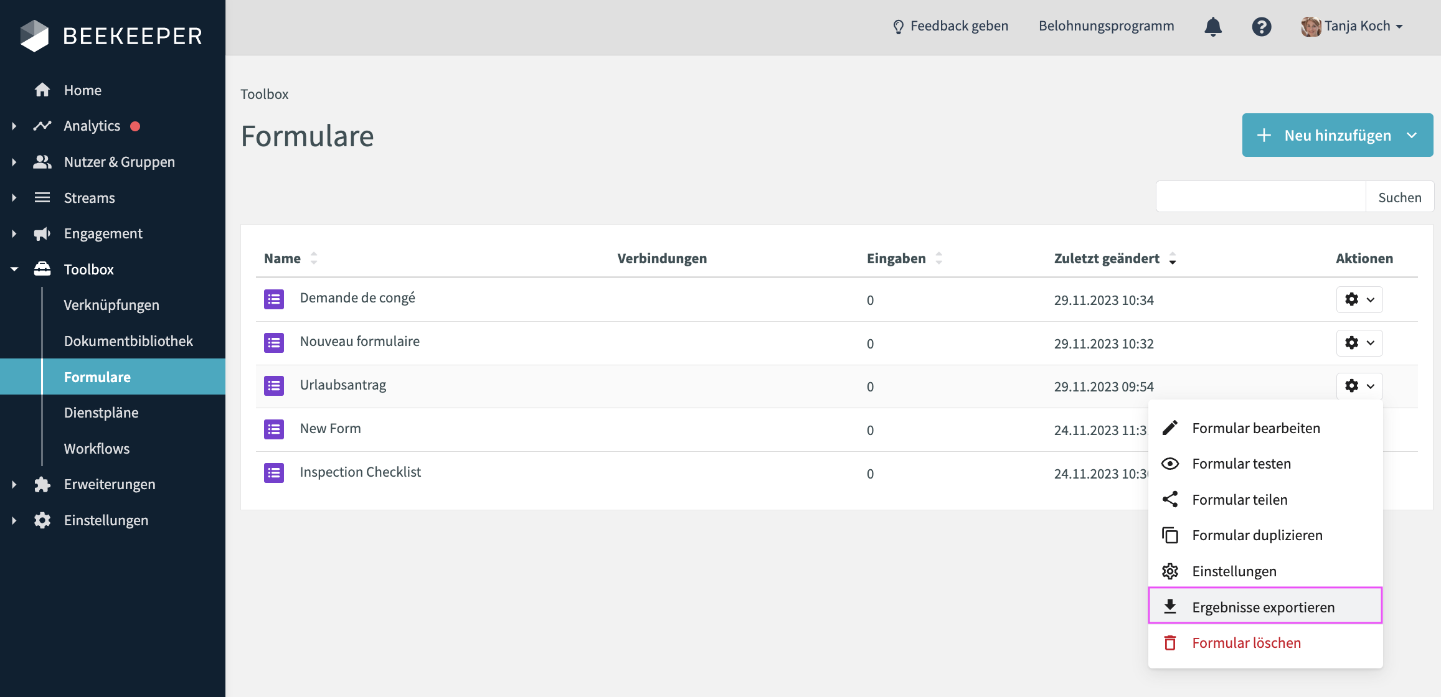Viewport: 1441px width, 697px height.
Task: Click the Home house icon in sidebar
Action: [42, 90]
